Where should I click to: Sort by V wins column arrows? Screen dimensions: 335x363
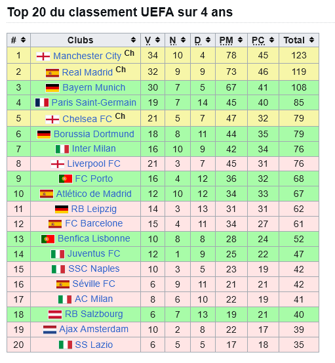click(x=158, y=40)
